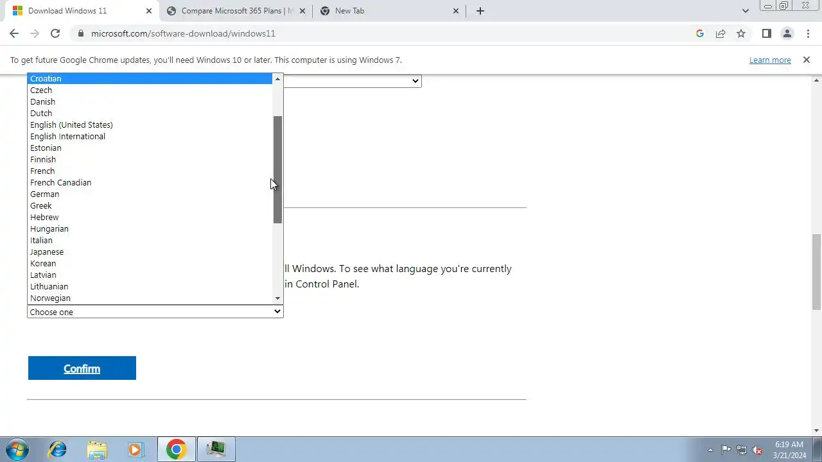The width and height of the screenshot is (822, 462).
Task: Select Danish from the language list
Action: 150,101
